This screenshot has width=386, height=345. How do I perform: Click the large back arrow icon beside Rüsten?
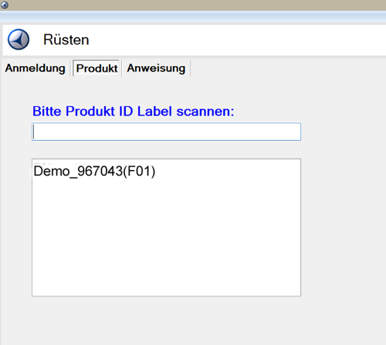pos(19,39)
